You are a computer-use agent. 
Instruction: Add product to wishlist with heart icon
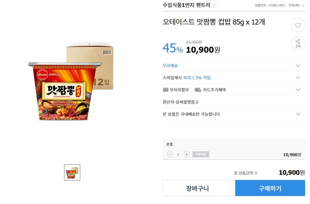pyautogui.click(x=298, y=25)
